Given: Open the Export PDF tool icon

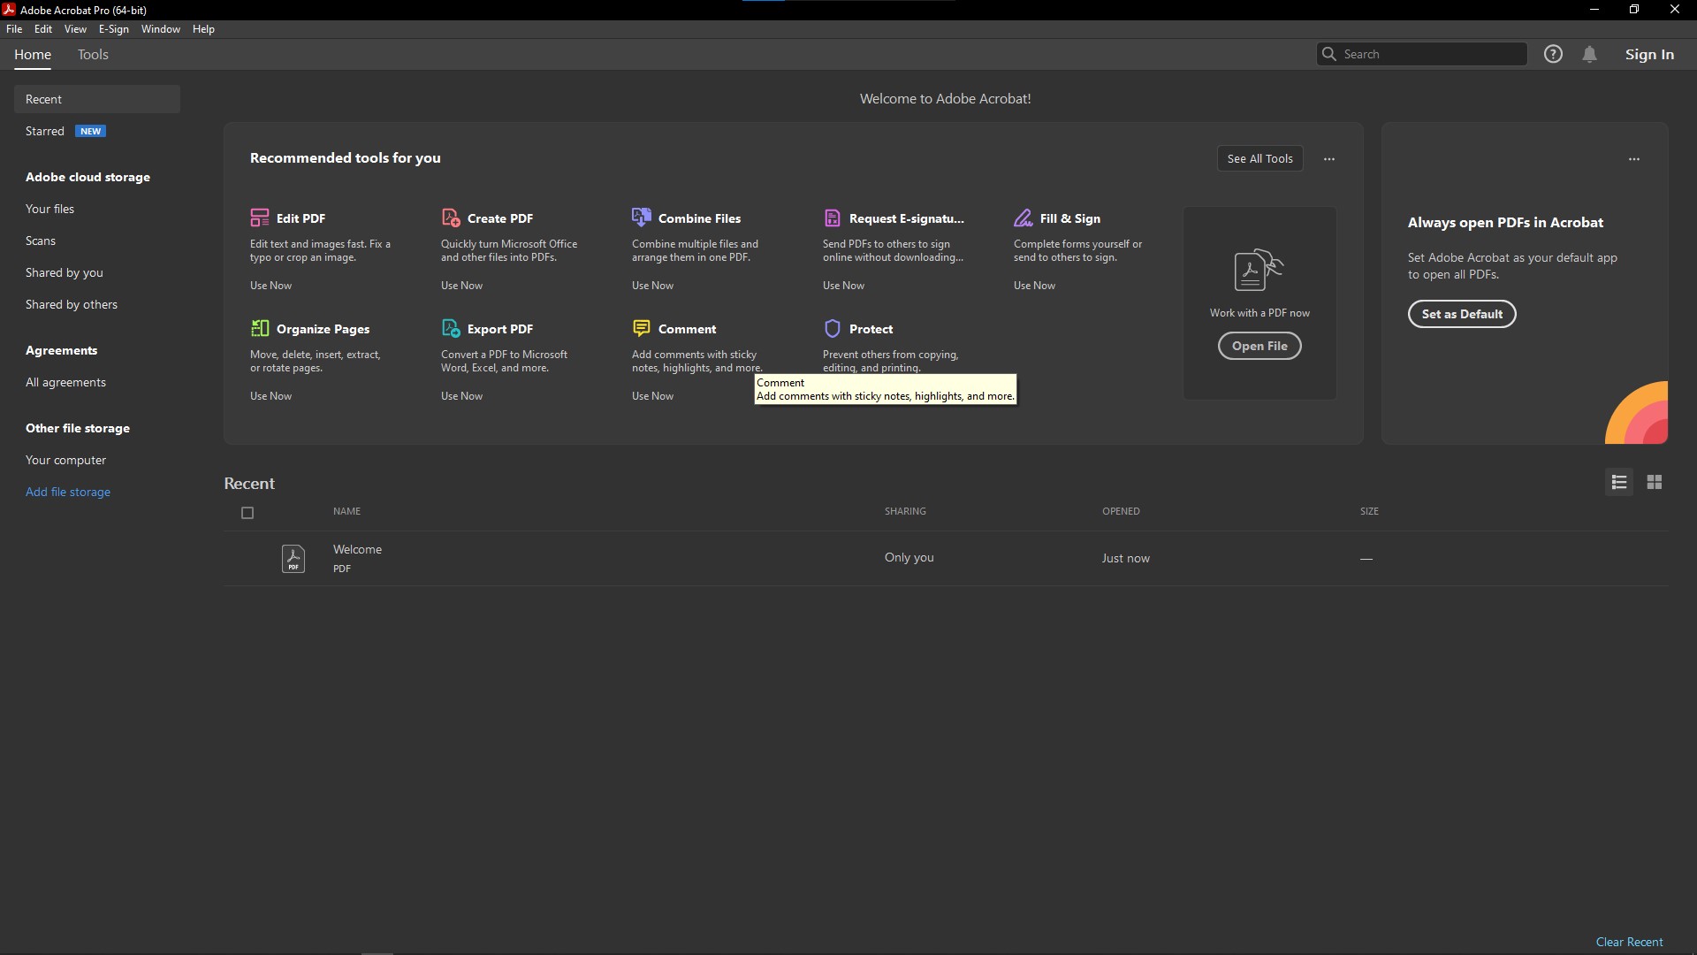Looking at the screenshot, I should click(x=451, y=328).
